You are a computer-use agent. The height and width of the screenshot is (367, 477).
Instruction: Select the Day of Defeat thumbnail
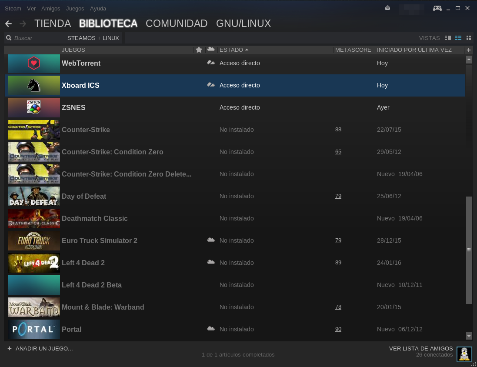pos(34,197)
